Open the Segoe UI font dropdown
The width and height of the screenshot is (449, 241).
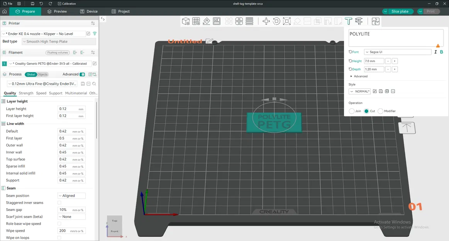tap(398, 52)
